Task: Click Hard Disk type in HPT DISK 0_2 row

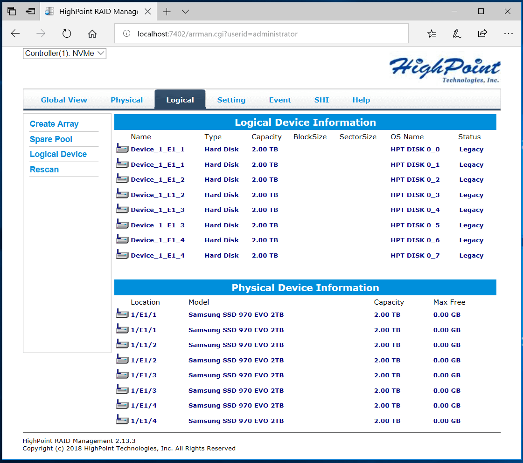Action: pos(222,179)
